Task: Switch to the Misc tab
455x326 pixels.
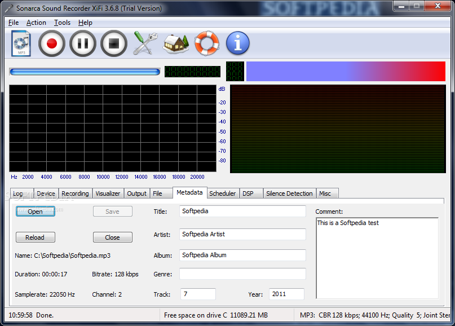Action: 327,193
